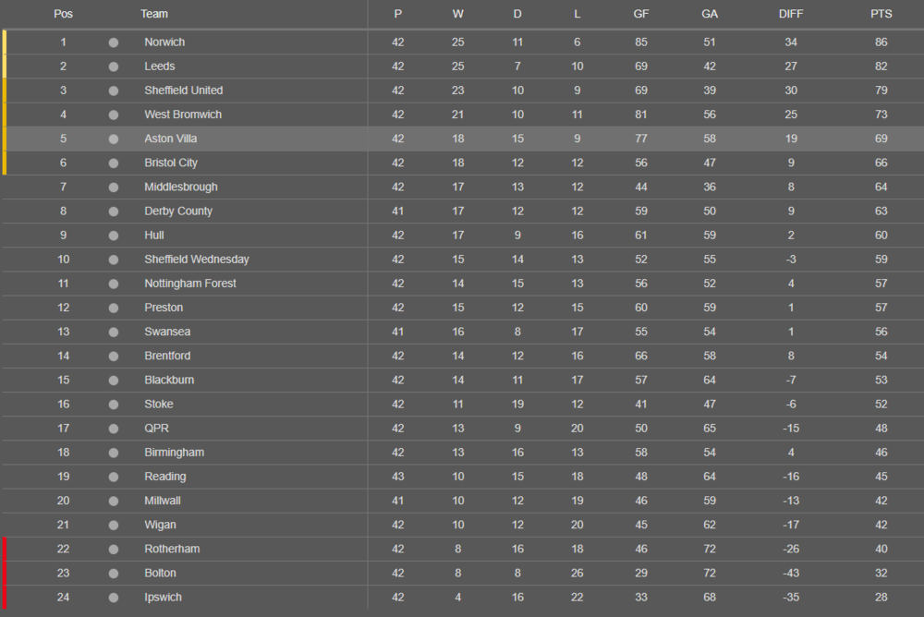Click the circle icon beside Millwall
The image size is (924, 617).
(x=114, y=501)
